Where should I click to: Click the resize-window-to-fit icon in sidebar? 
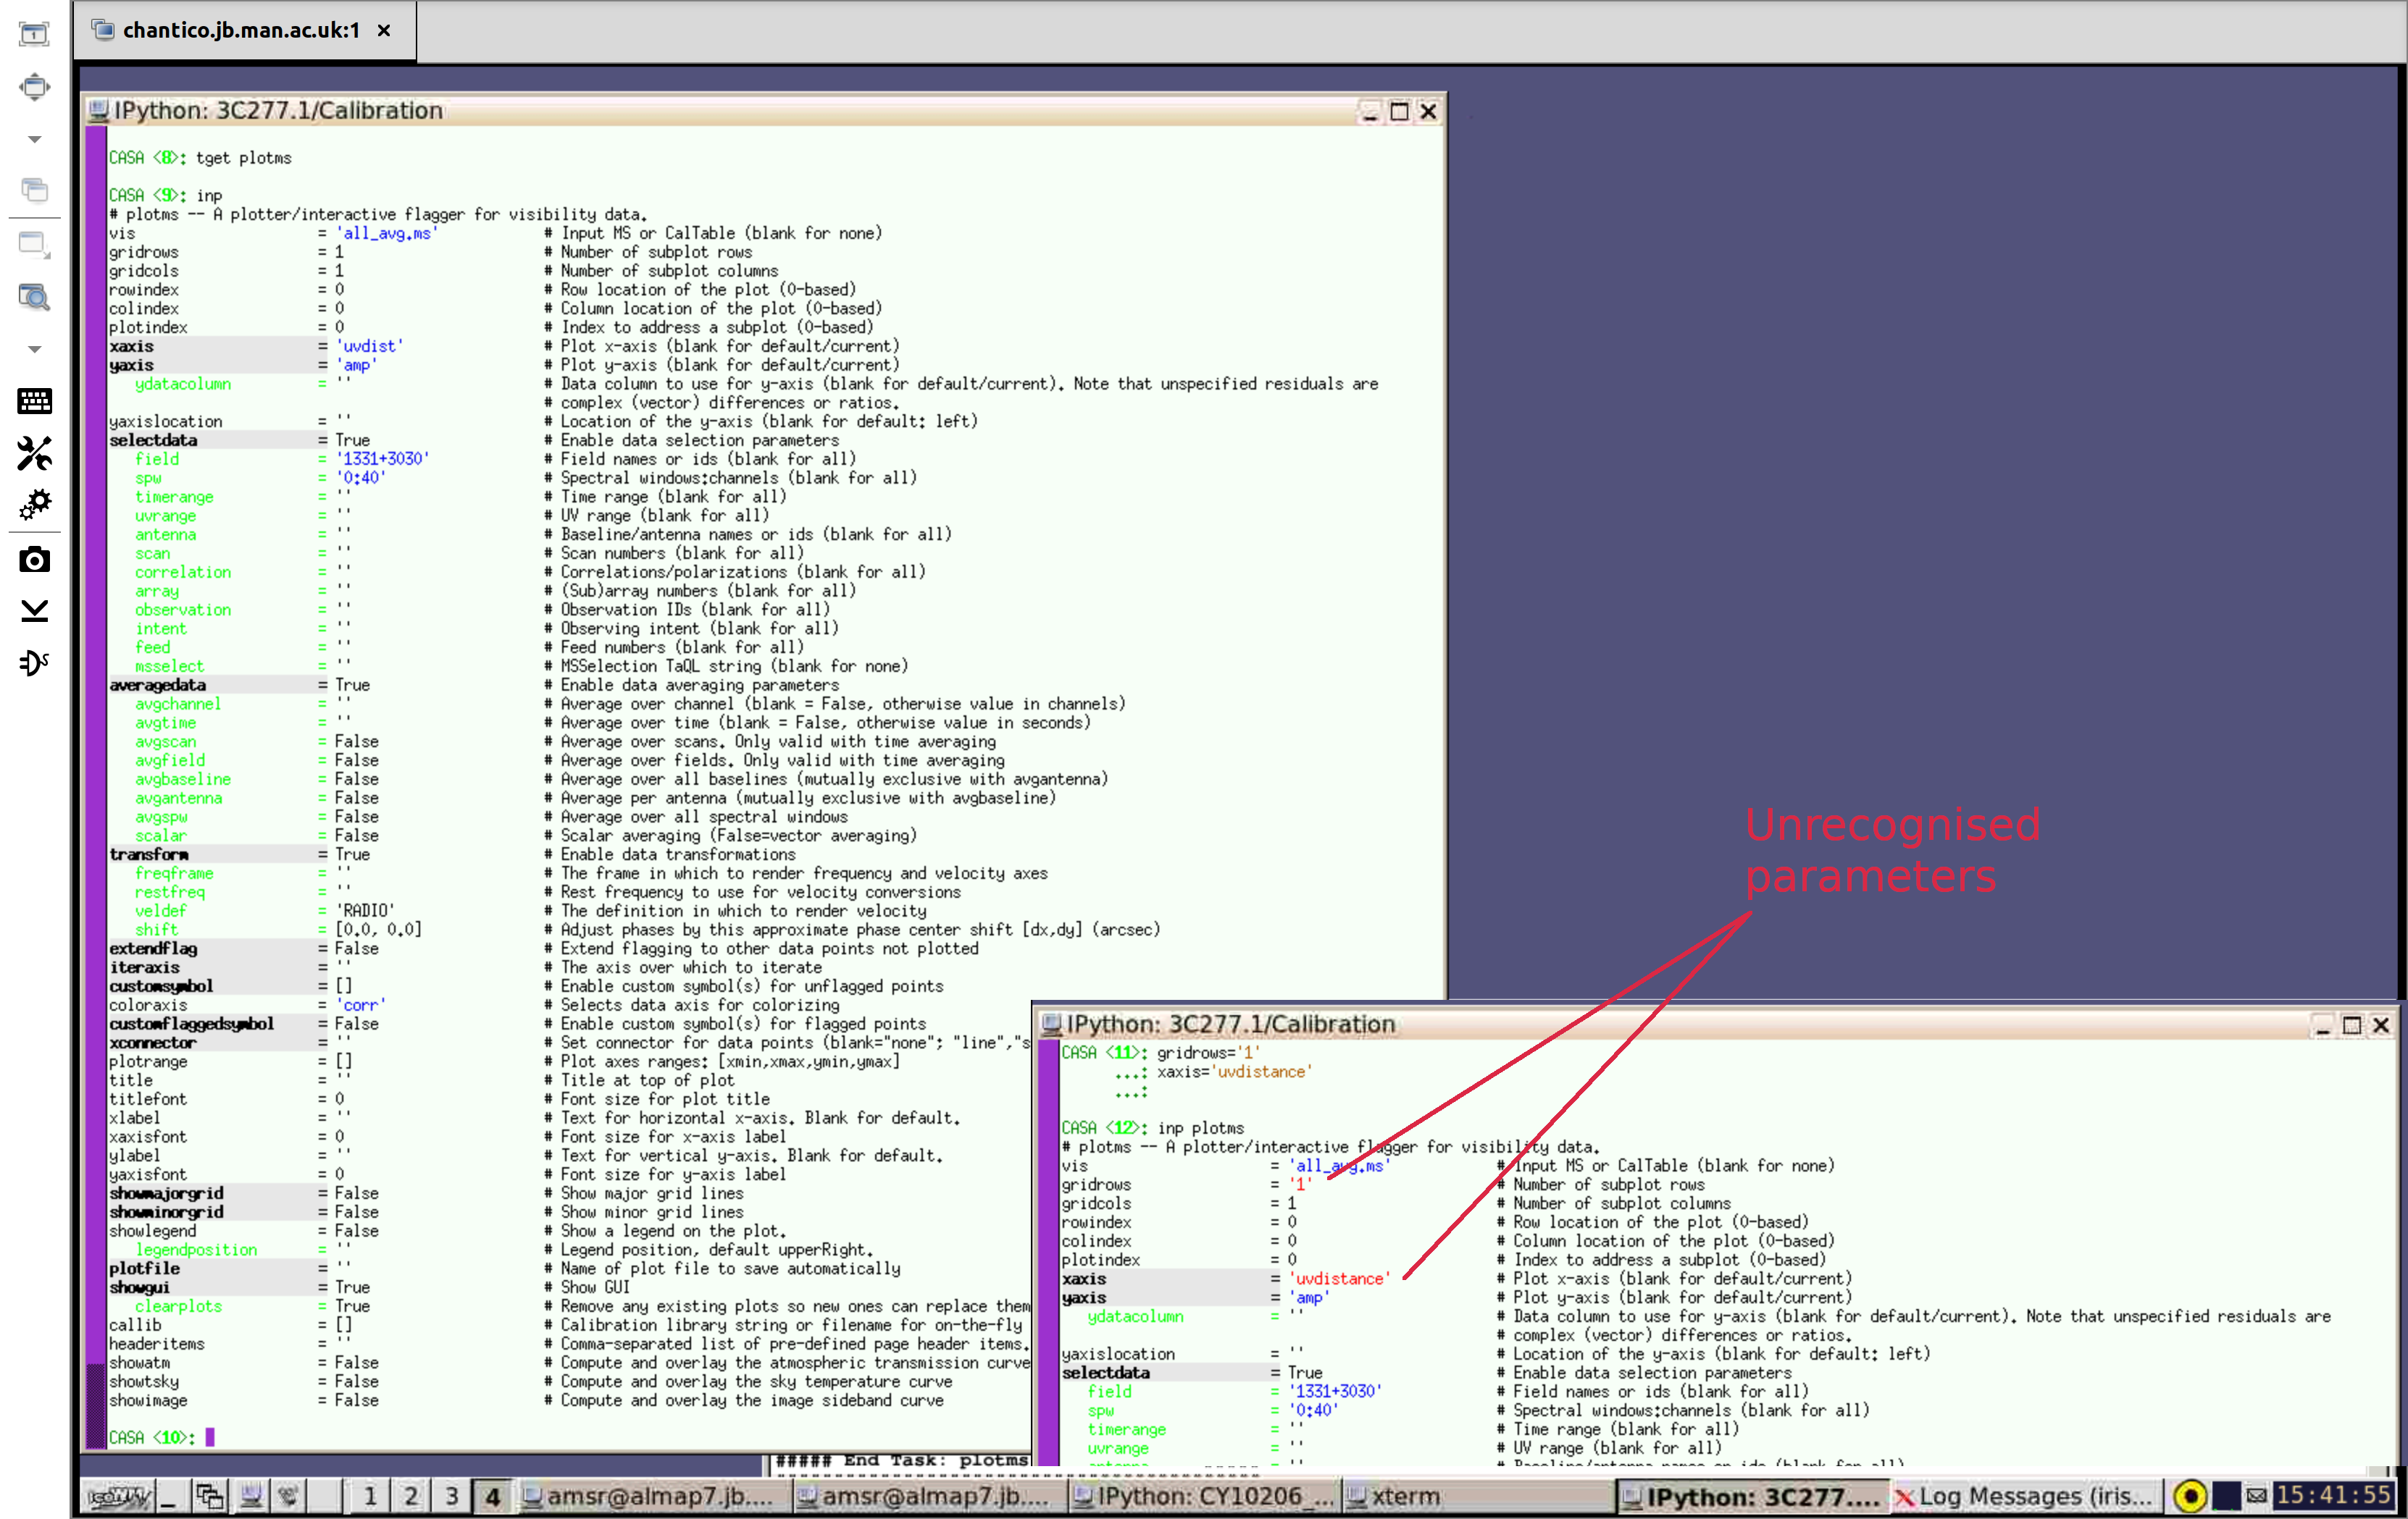(34, 35)
